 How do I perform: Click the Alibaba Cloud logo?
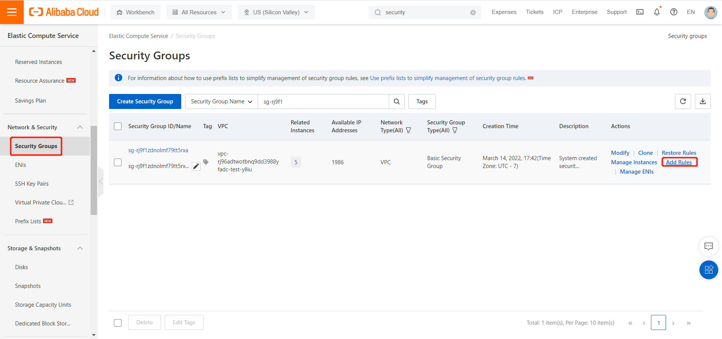click(x=63, y=12)
